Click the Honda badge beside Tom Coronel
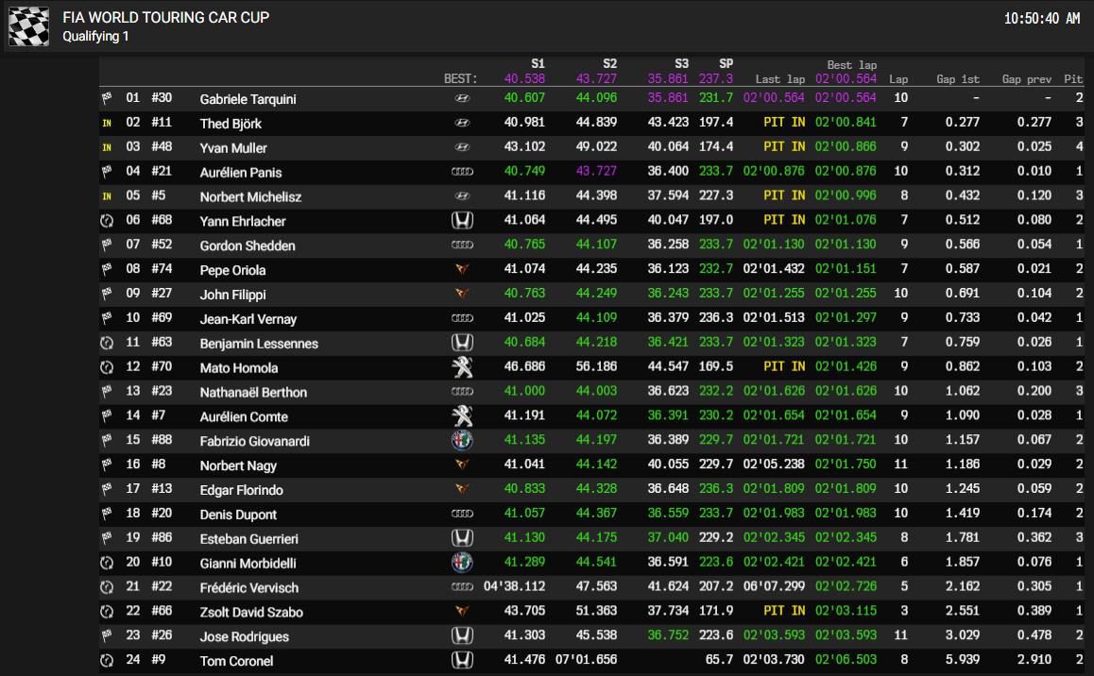 pyautogui.click(x=463, y=661)
